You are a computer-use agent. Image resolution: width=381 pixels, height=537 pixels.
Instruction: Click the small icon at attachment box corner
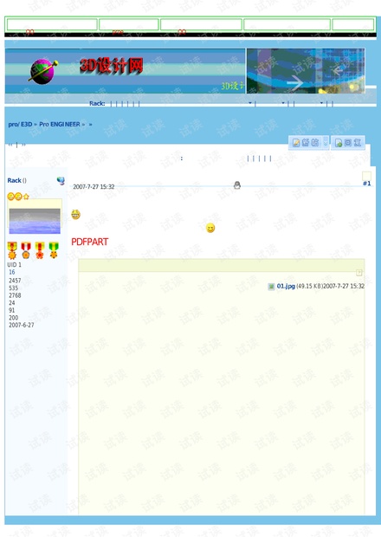[x=359, y=273]
